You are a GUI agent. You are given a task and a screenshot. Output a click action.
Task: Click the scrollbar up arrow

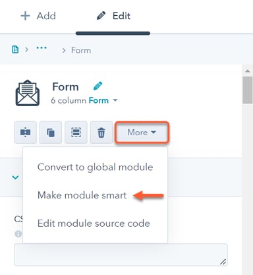coord(248,71)
